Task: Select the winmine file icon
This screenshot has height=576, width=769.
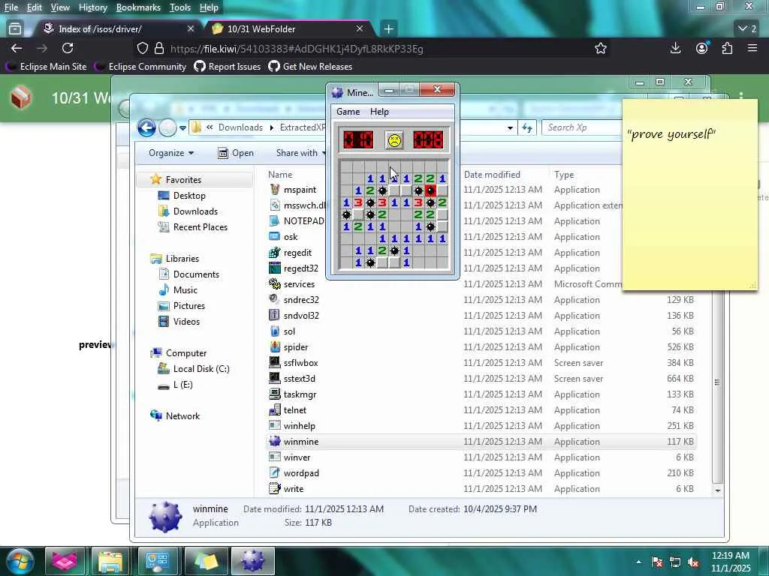Action: coord(275,441)
